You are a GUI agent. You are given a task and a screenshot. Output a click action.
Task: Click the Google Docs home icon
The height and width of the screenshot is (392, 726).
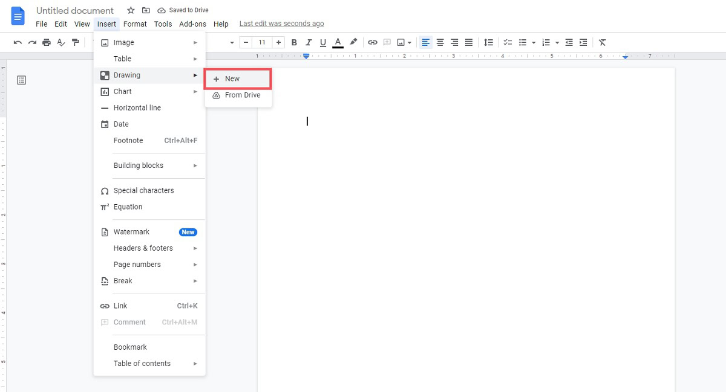(x=18, y=16)
